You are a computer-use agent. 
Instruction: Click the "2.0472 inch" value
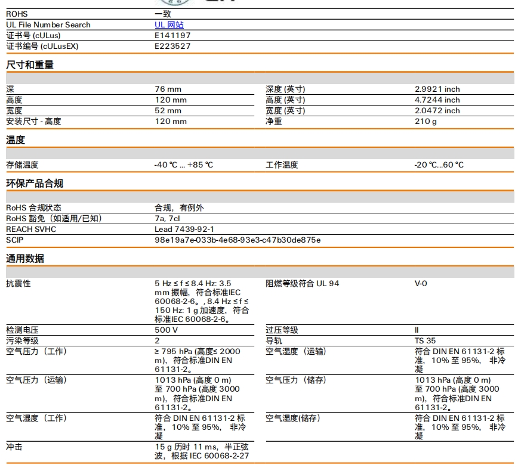point(437,110)
